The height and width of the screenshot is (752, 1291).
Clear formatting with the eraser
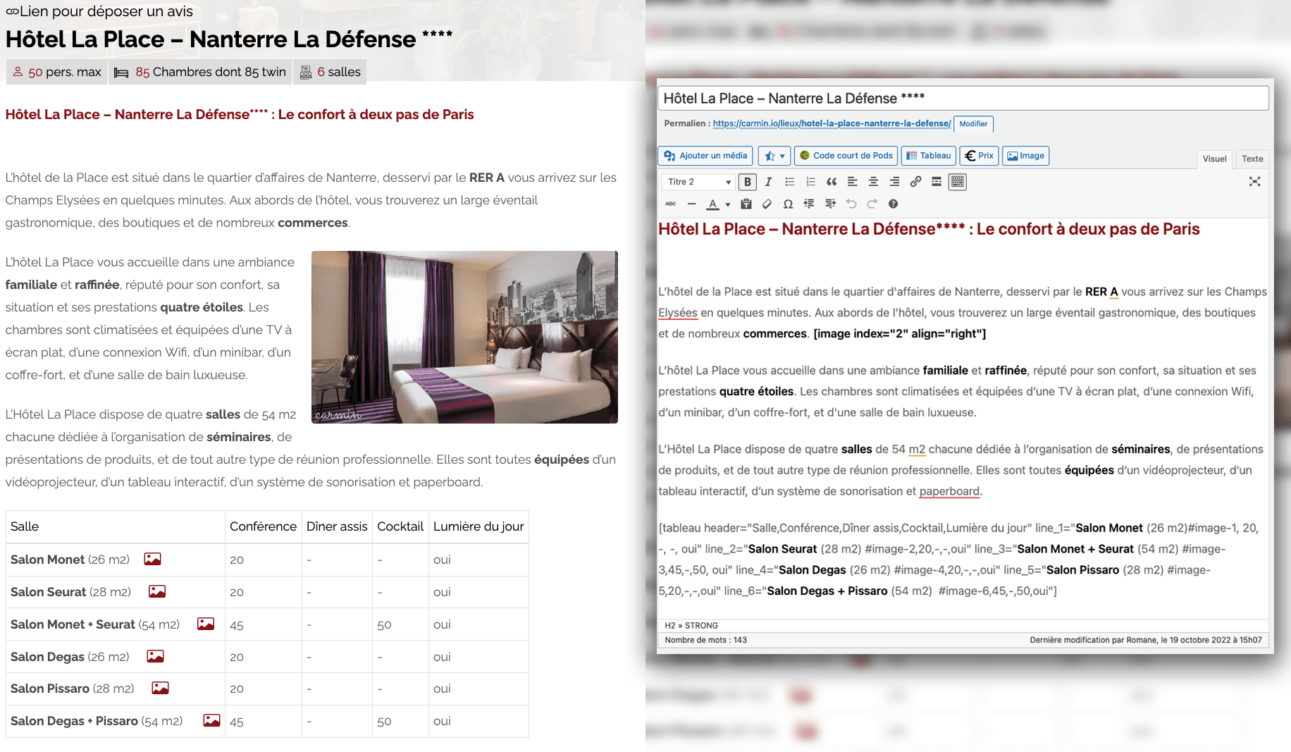[x=767, y=204]
